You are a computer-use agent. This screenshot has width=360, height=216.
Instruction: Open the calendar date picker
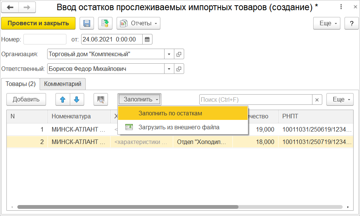[147, 39]
